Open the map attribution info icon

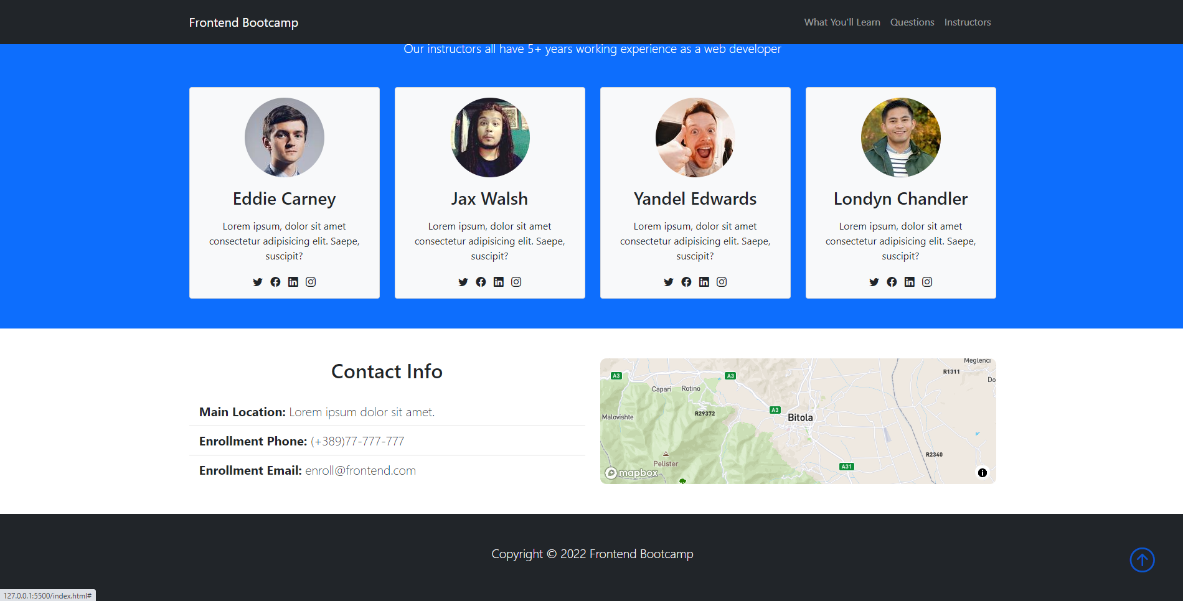click(x=983, y=473)
